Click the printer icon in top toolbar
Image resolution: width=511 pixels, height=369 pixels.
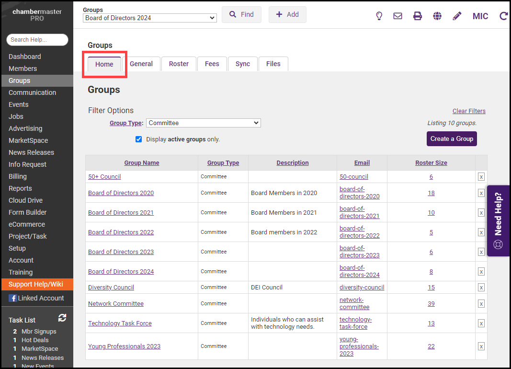418,16
